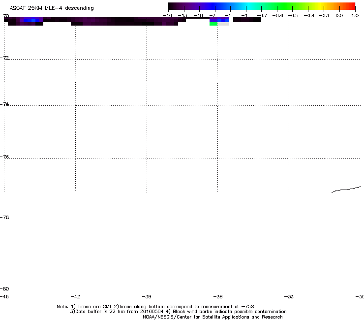Viewport: 364px width, 320px height.
Task: Select the "-13" color scale label
Action: pyautogui.click(x=182, y=16)
